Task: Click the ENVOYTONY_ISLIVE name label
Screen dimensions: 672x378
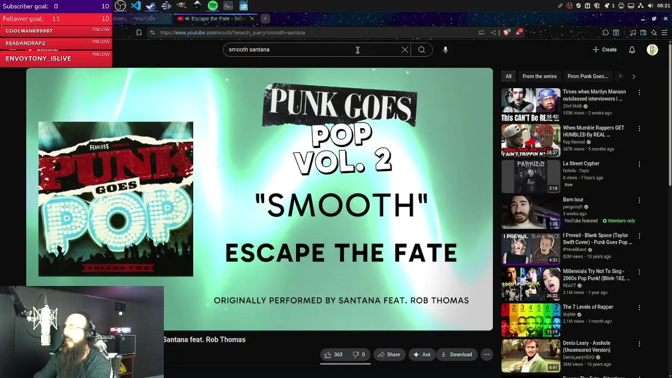Action: (38, 59)
